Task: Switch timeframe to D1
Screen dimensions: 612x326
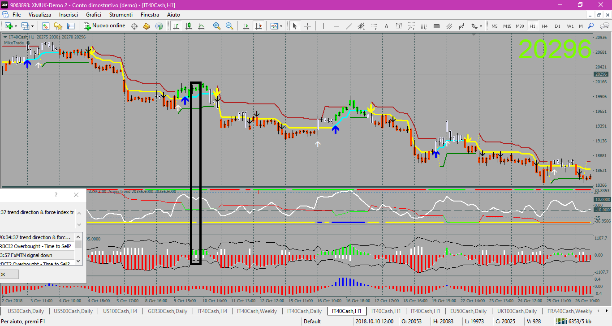Action: pyautogui.click(x=557, y=26)
